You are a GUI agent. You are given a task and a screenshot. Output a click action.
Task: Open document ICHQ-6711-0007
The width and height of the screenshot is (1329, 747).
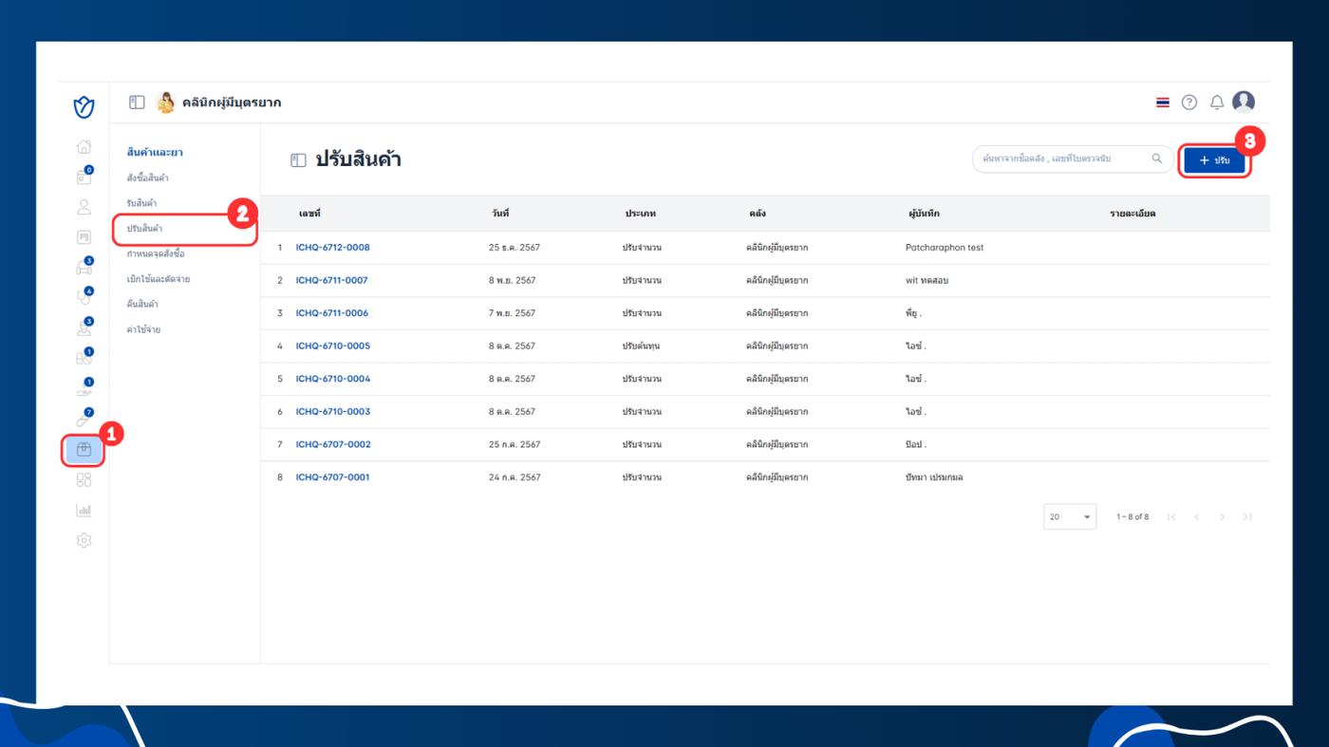(332, 281)
